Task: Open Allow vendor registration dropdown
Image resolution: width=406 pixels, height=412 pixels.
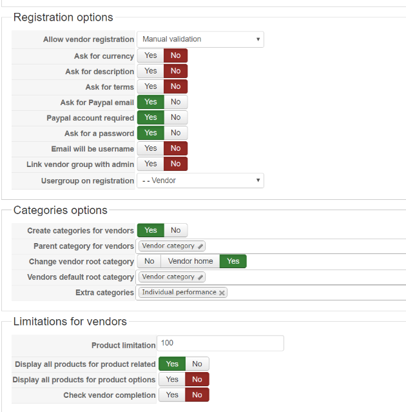Action: click(x=200, y=39)
